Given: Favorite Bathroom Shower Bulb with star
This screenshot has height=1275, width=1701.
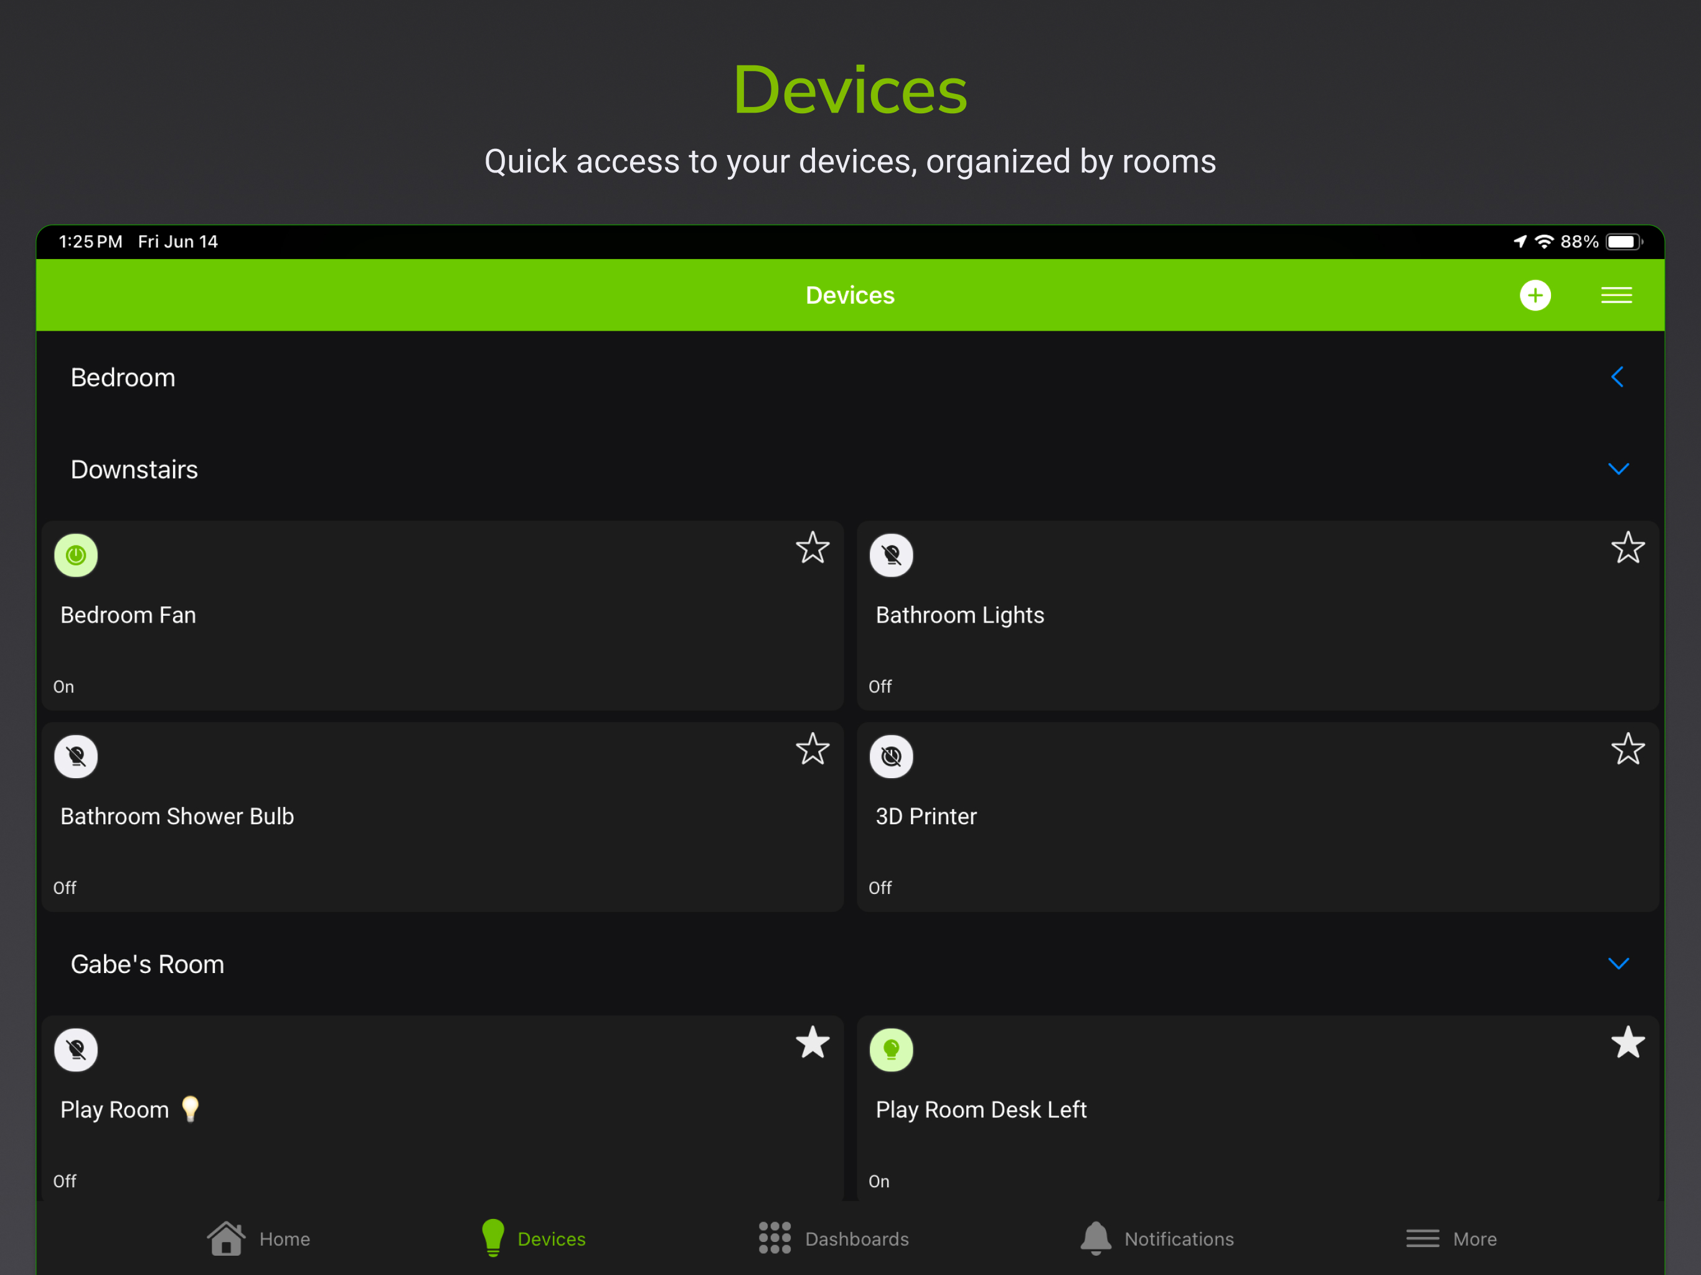Looking at the screenshot, I should [x=813, y=749].
